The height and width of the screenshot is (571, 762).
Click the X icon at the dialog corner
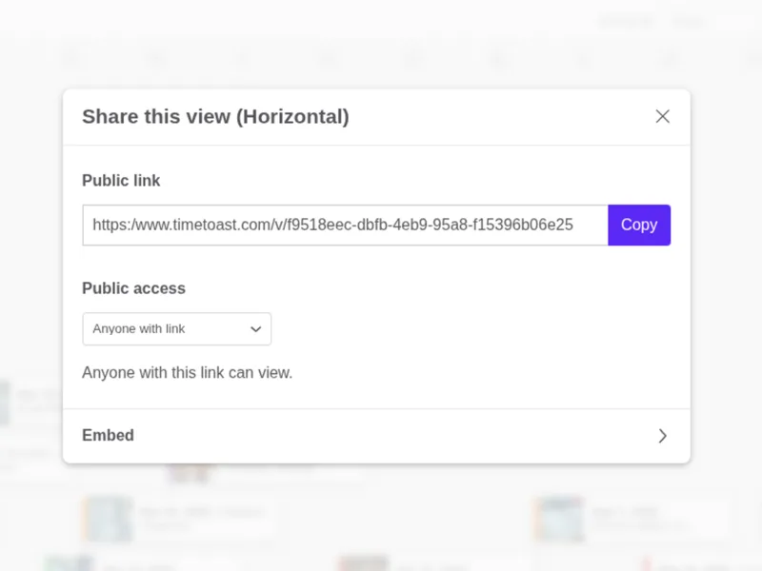(662, 115)
